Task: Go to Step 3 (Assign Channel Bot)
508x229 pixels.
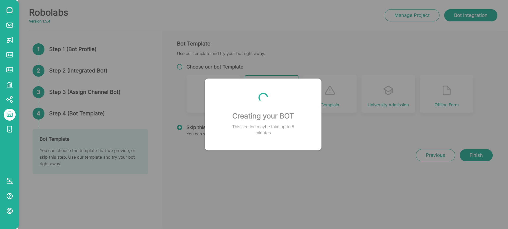Action: pos(84,92)
